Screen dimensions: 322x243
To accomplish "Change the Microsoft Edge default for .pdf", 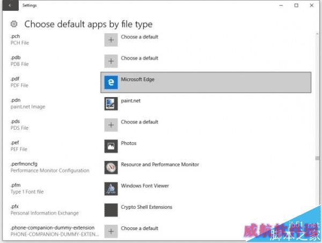I will coord(138,79).
